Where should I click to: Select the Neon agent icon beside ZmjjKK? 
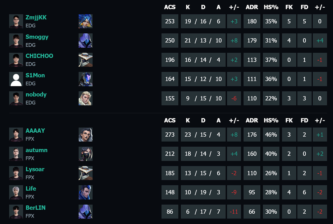point(85,21)
